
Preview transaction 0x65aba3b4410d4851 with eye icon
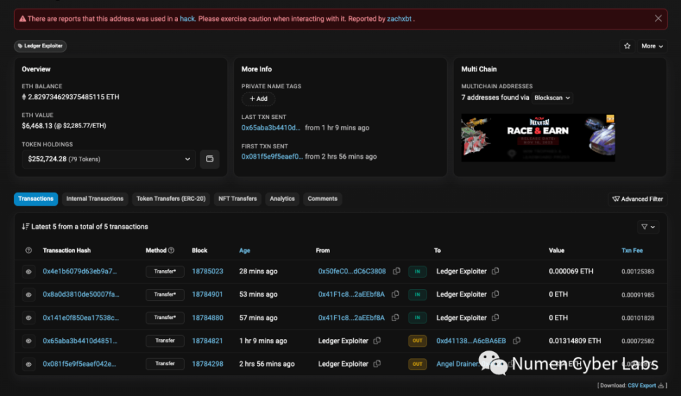pyautogui.click(x=29, y=341)
